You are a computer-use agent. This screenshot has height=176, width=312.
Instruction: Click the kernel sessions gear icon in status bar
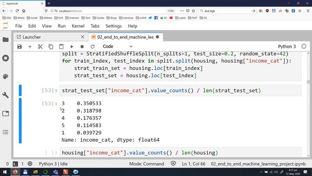click(x=30, y=164)
